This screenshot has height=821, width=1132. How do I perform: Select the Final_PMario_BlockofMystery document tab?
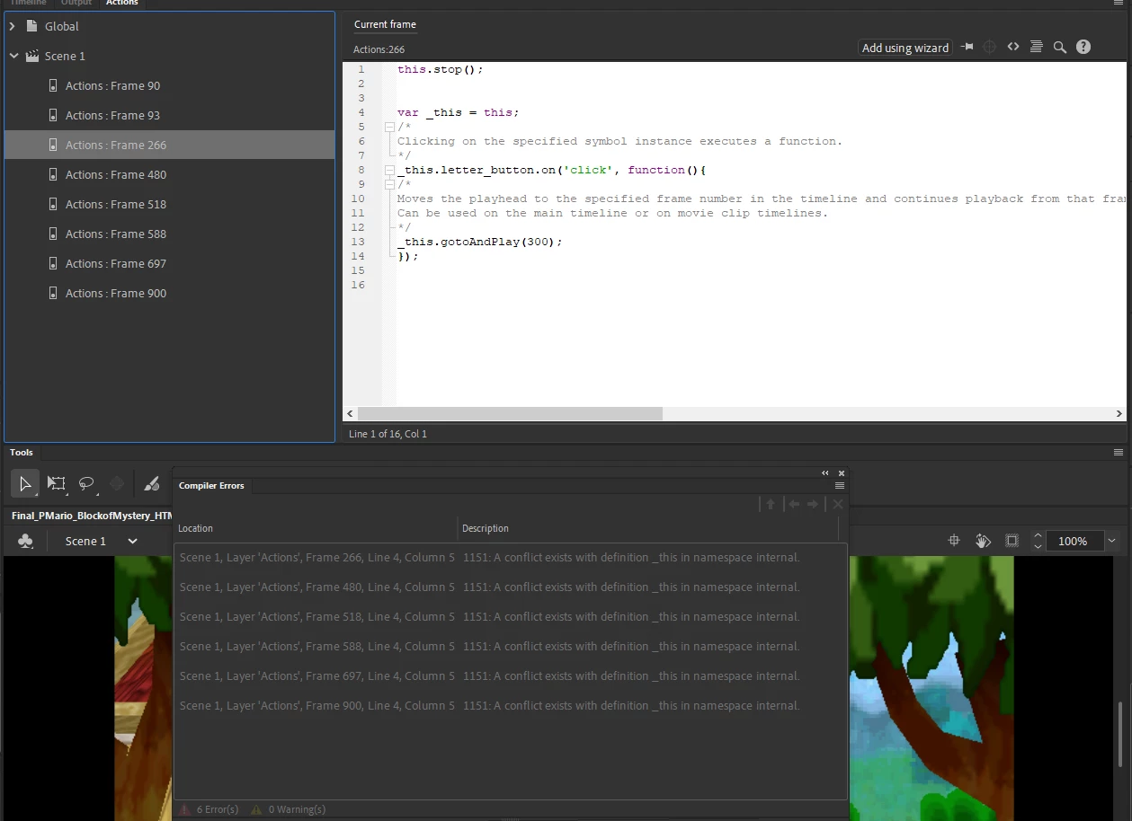coord(92,516)
